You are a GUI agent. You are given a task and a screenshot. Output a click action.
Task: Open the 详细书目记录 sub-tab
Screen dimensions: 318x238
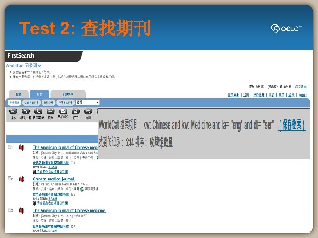click(x=31, y=103)
